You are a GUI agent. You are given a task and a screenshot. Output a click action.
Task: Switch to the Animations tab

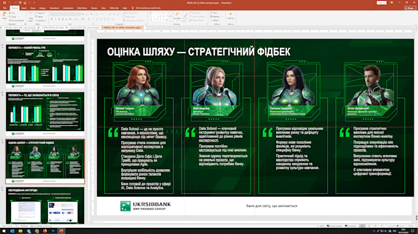point(68,8)
